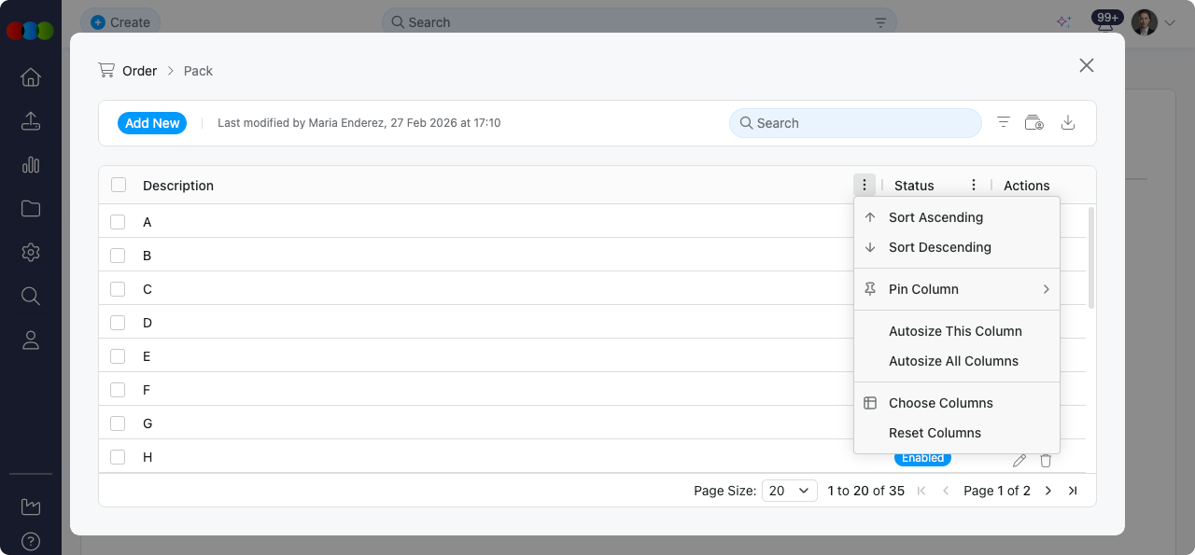Check the checkbox next to row C

(x=118, y=289)
